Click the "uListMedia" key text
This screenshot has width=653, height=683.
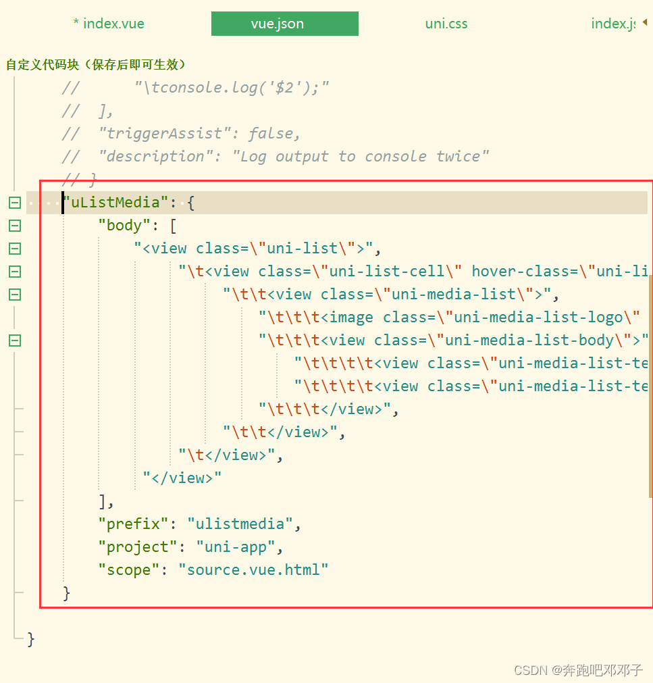pos(115,203)
